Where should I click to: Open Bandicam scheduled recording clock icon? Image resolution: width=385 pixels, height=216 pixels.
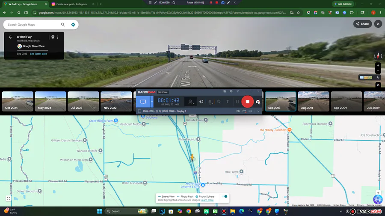(231, 91)
